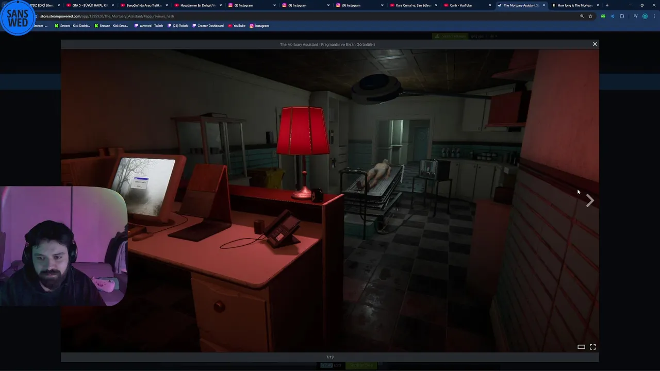Close the How long is The Mortuary tab
The height and width of the screenshot is (371, 660).
pyautogui.click(x=598, y=5)
